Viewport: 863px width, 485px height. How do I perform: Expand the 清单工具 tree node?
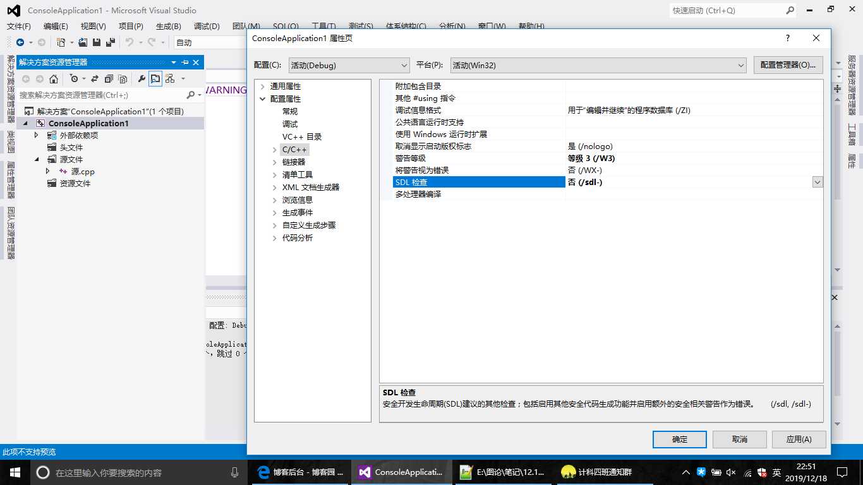pyautogui.click(x=274, y=174)
